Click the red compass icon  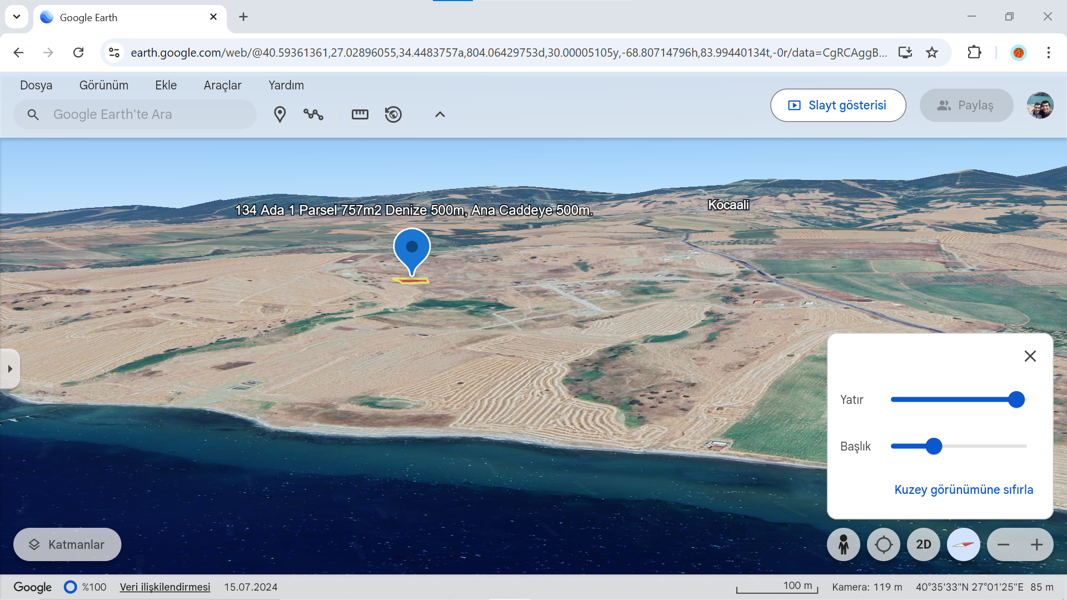pyautogui.click(x=963, y=544)
